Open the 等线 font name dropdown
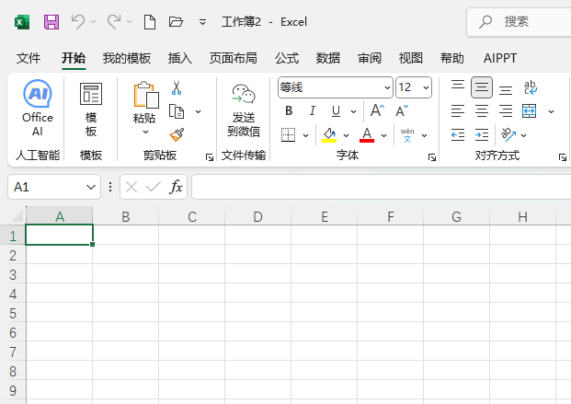This screenshot has width=571, height=404. [x=387, y=87]
